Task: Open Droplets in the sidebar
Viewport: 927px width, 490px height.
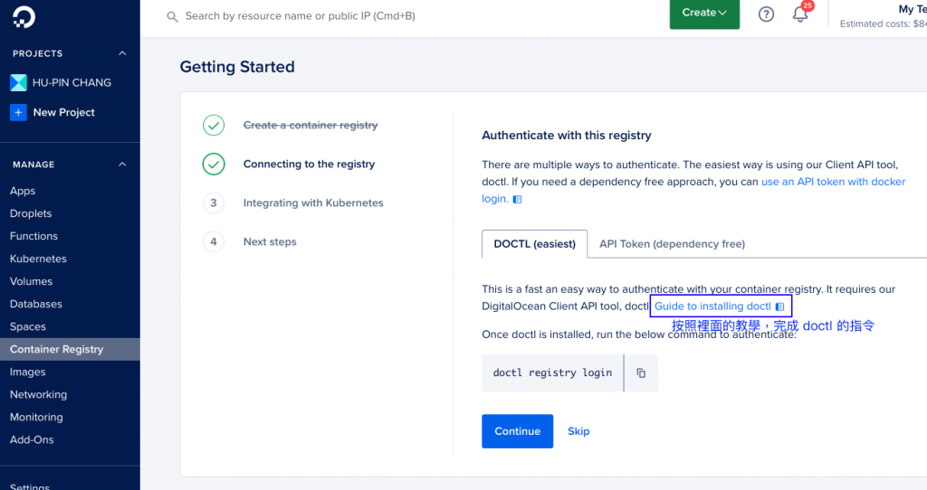Action: coord(31,213)
